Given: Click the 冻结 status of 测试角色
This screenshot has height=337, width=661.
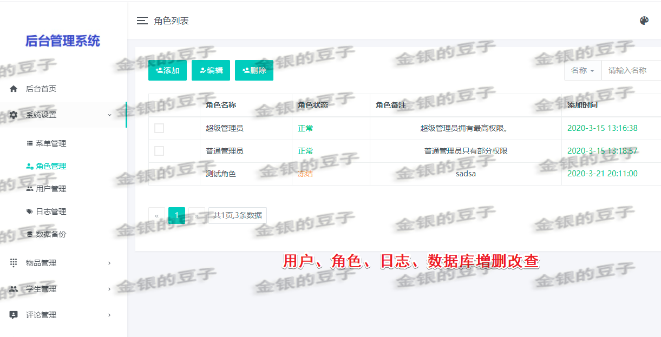Looking at the screenshot, I should tap(305, 174).
